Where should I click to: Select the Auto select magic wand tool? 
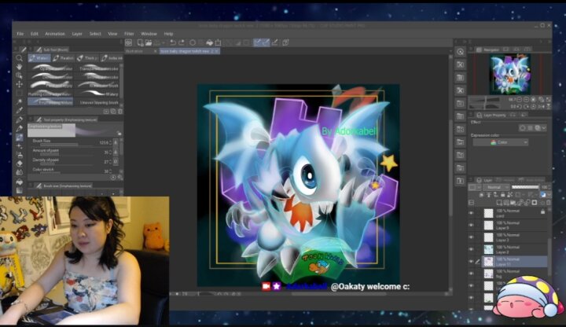click(x=19, y=101)
